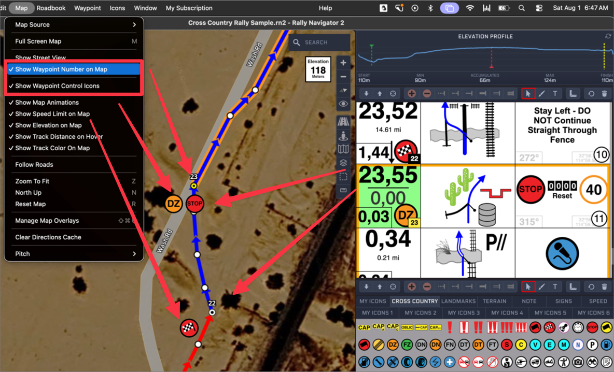Viewport: 614px width, 372px height.
Task: Toggle Show Speed Limit on Map
Action: pyautogui.click(x=74, y=114)
